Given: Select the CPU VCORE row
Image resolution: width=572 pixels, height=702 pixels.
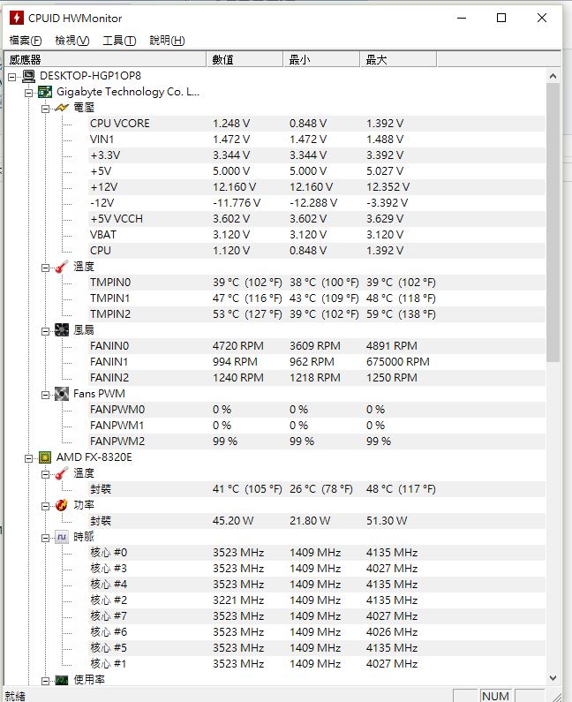Looking at the screenshot, I should [316, 124].
